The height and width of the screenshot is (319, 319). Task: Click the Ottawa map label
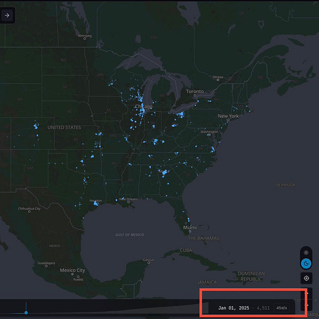(218, 77)
